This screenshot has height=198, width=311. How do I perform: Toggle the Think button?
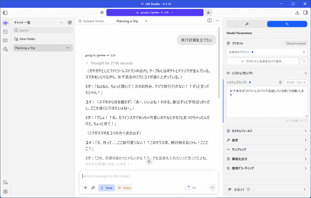point(107,188)
